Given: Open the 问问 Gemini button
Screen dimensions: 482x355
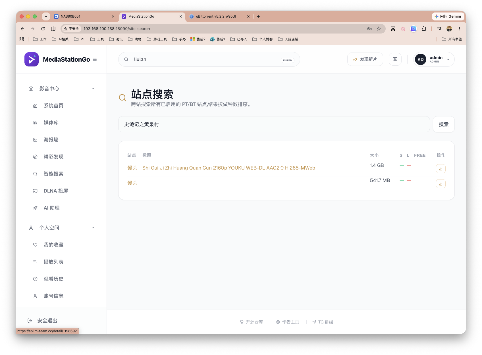Looking at the screenshot, I should coord(448,16).
